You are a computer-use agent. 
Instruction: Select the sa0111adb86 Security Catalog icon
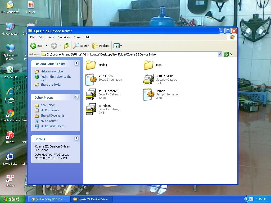tap(148, 80)
